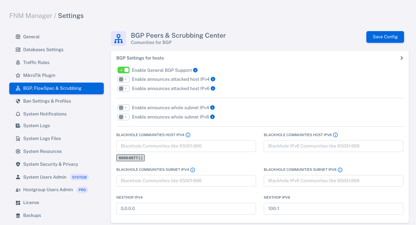This screenshot has height=225, width=416.
Task: Click info icon for Blackhole Communities Subnet IPv4
Action: (193, 170)
